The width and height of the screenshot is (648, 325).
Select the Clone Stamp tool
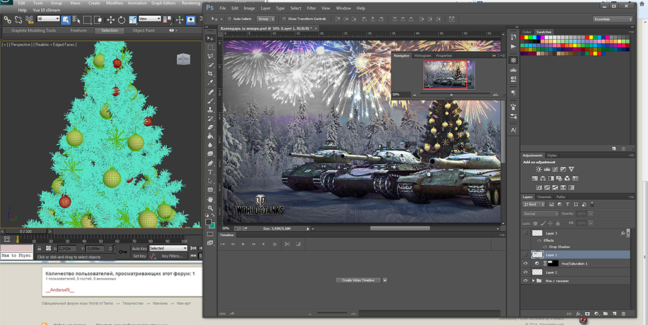[210, 110]
